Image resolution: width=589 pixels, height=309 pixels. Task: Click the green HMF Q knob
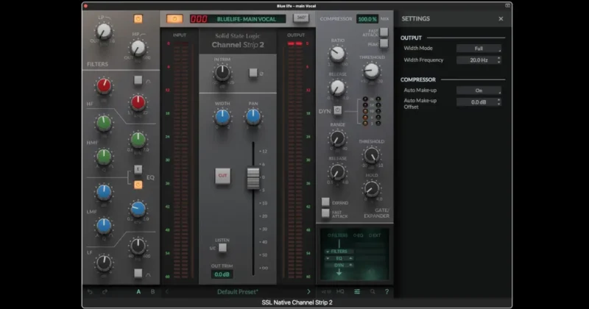point(104,157)
